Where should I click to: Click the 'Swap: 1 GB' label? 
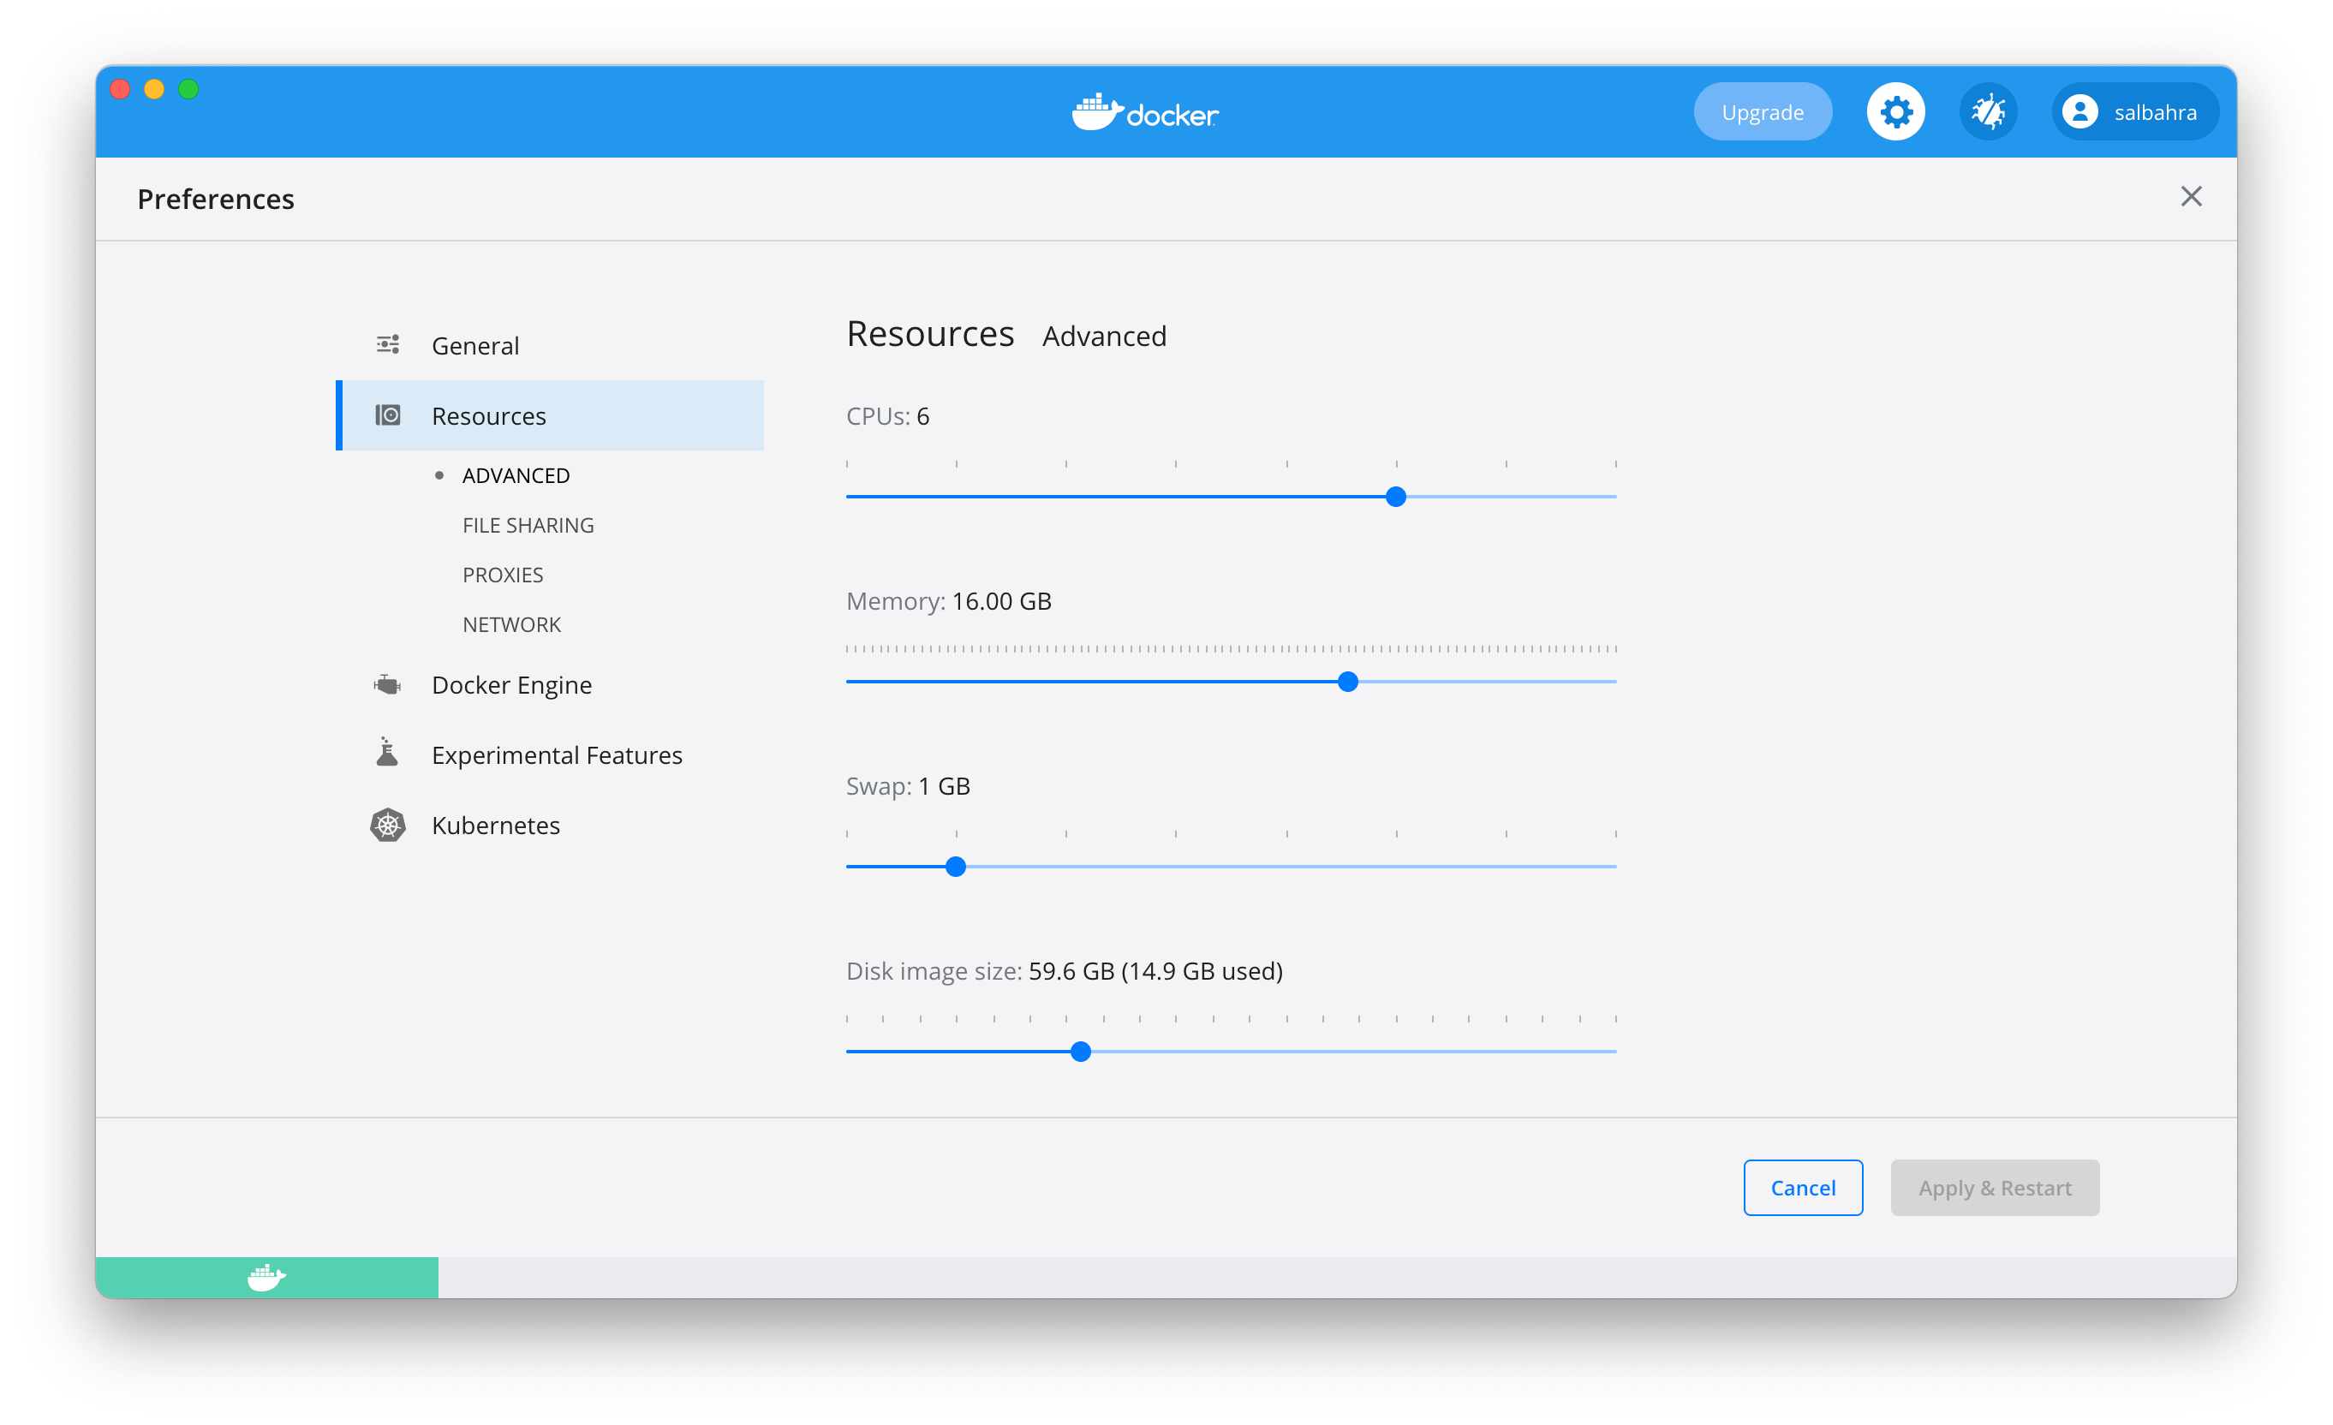908,786
